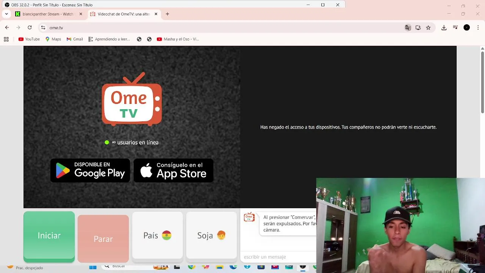Click the 'usuarios en línea' status text

pos(135,143)
